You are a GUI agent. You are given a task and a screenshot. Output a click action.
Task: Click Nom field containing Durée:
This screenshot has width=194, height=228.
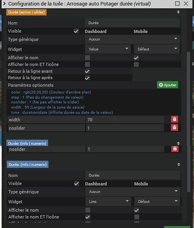click(x=133, y=175)
